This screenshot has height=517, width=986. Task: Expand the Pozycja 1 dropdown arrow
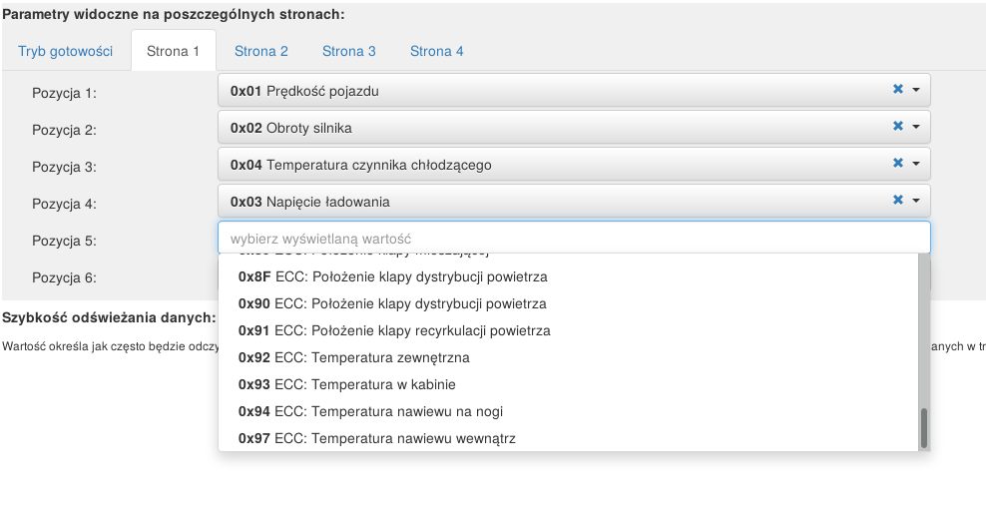[916, 91]
